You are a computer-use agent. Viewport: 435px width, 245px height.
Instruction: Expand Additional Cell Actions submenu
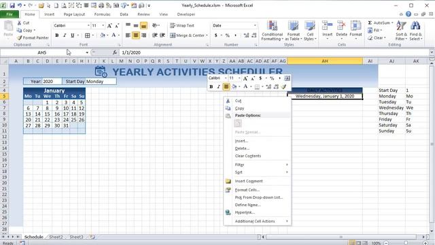coord(258,221)
